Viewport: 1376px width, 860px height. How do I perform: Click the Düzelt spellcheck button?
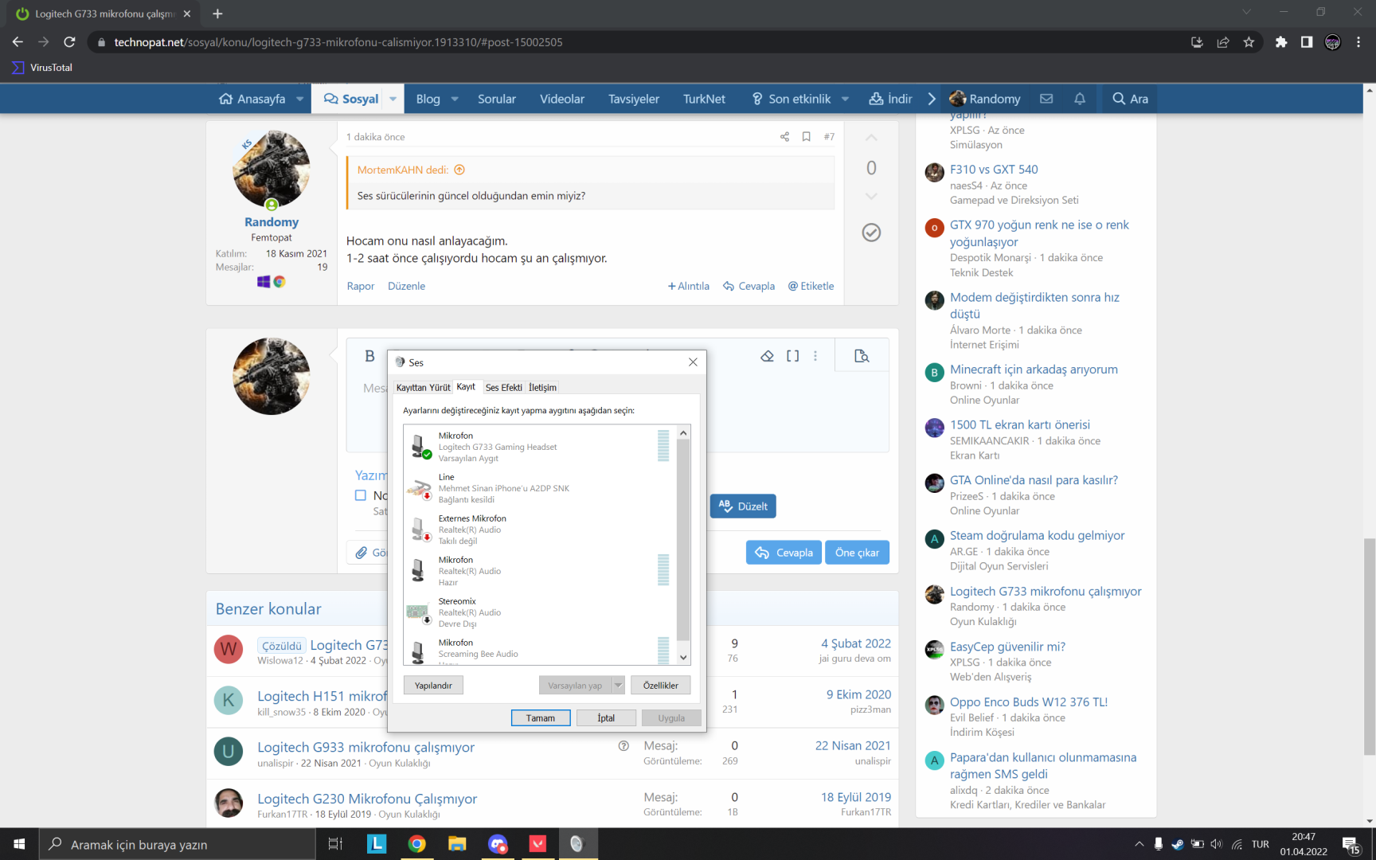click(x=743, y=506)
